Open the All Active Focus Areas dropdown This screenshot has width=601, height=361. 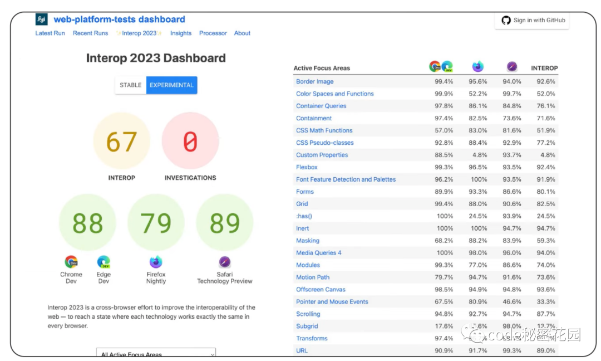(156, 353)
